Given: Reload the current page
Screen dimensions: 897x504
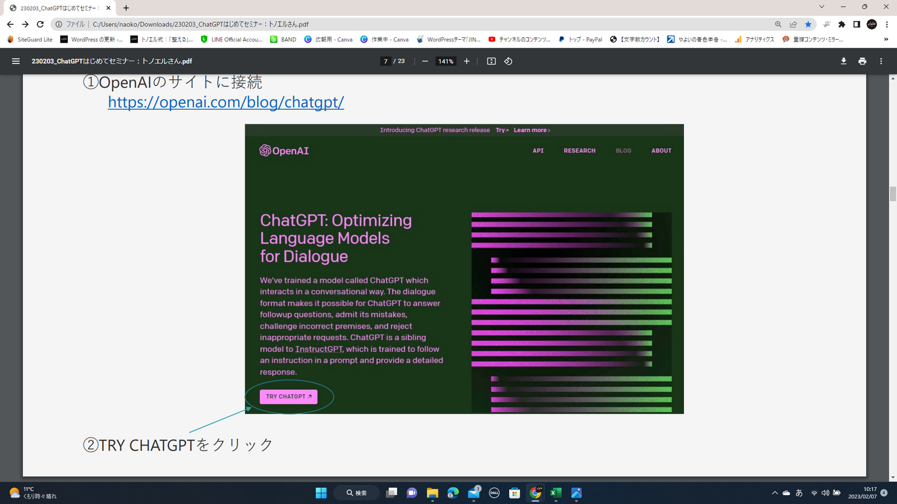Looking at the screenshot, I should [x=40, y=24].
